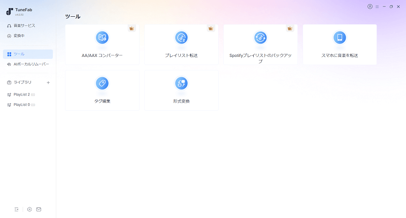Open PlayList 2 in library
Image resolution: width=406 pixels, height=218 pixels.
[28, 95]
